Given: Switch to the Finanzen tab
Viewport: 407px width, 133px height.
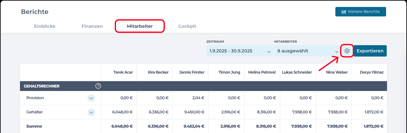Looking at the screenshot, I should pyautogui.click(x=92, y=26).
